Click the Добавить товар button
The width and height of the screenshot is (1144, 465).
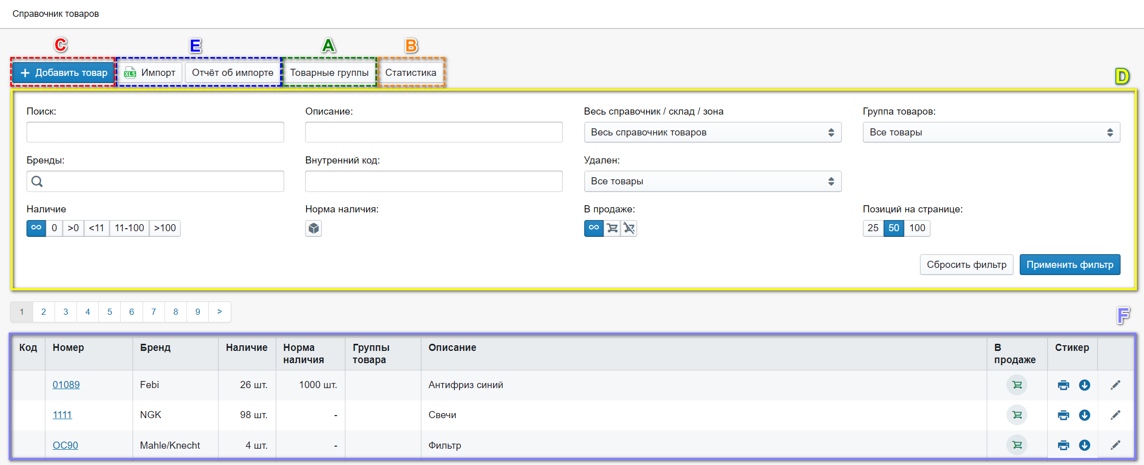pos(64,73)
